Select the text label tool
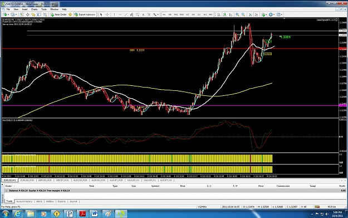This screenshot has width=348, height=218. click(149, 14)
